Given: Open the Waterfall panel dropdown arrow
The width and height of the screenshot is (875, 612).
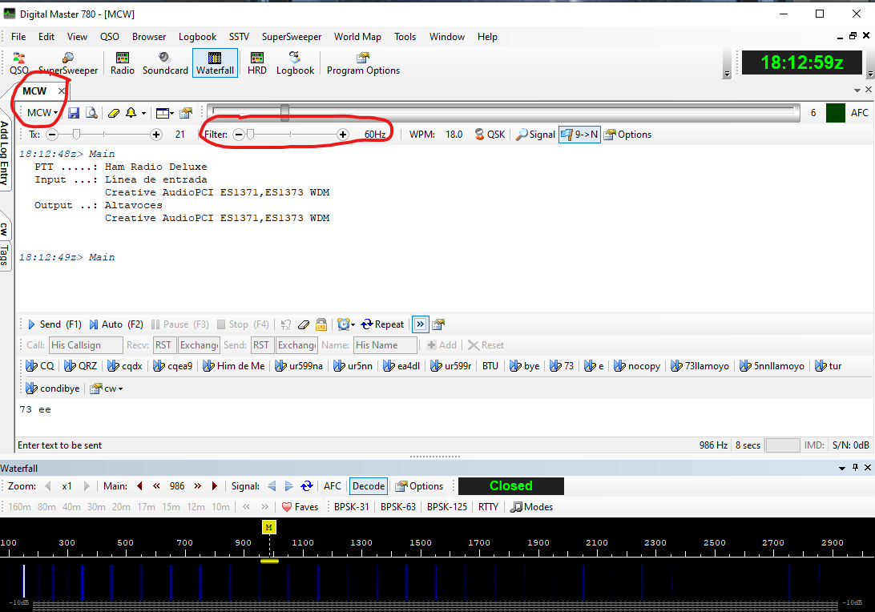Looking at the screenshot, I should (842, 469).
